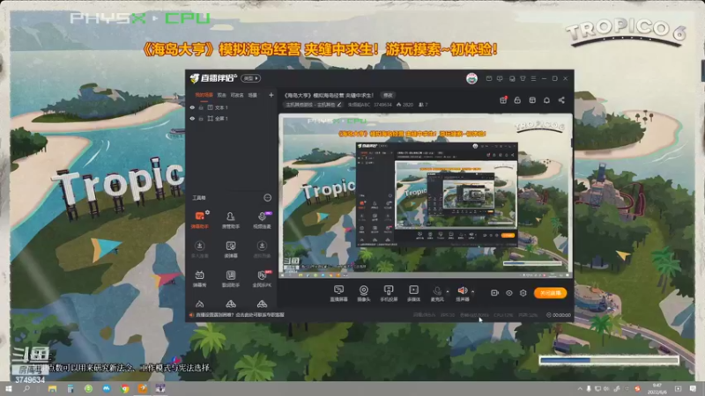
Task: Lock the 文本 1 source layer
Action: [x=201, y=107]
